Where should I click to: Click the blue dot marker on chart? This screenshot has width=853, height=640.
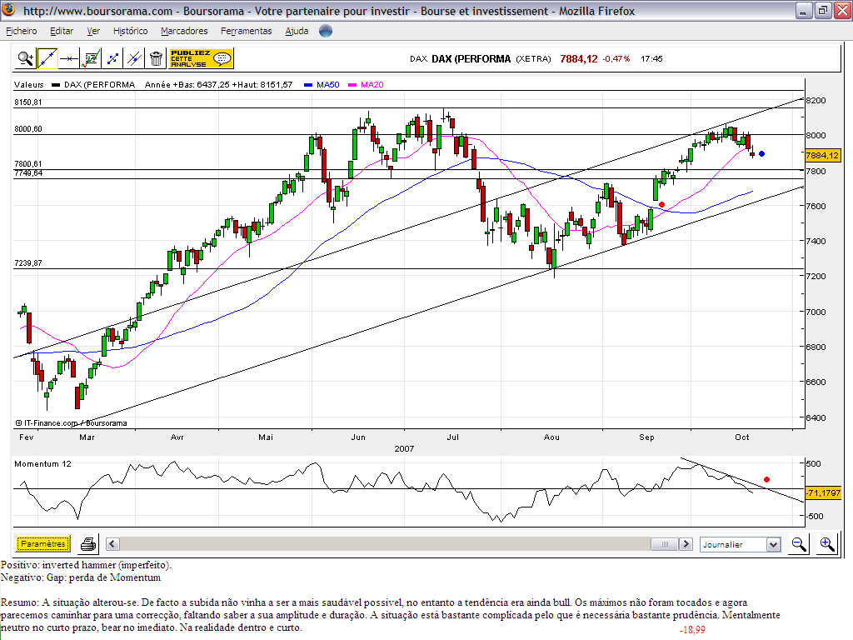pyautogui.click(x=761, y=154)
